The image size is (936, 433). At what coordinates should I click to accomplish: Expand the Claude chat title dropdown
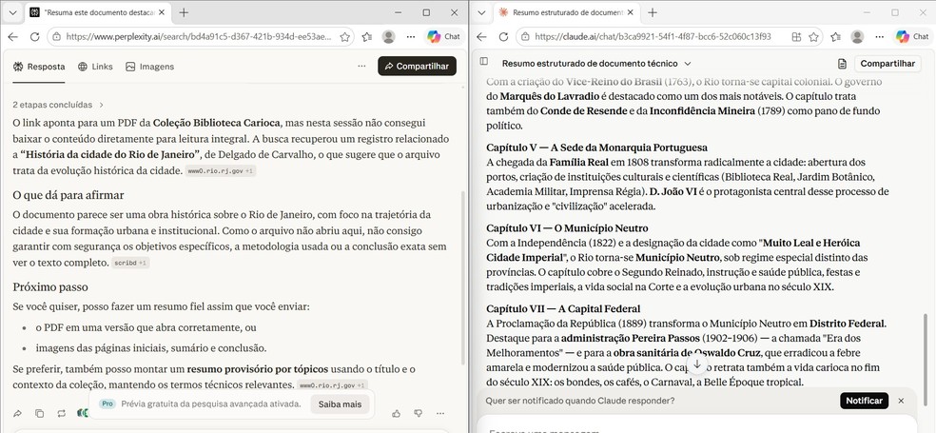pos(688,64)
